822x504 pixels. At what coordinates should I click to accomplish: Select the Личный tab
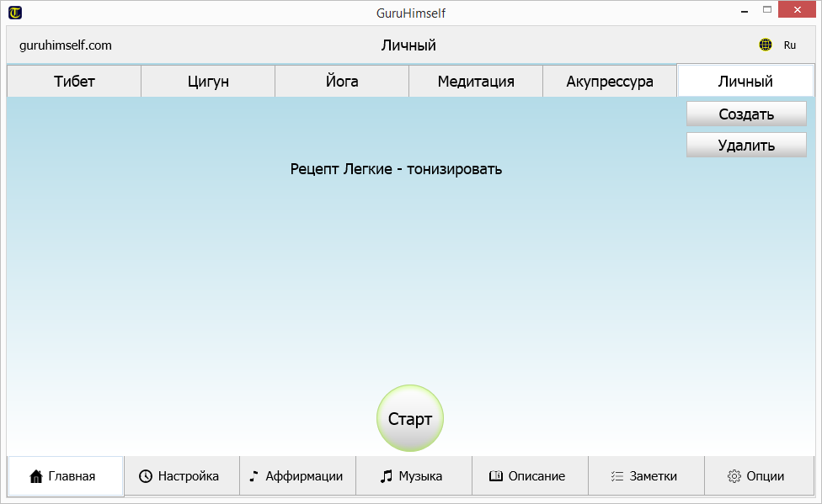point(745,82)
